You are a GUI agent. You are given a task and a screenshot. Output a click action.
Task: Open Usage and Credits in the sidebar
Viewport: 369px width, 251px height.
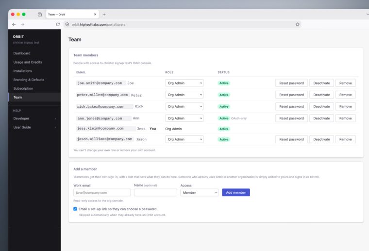pyautogui.click(x=34, y=62)
